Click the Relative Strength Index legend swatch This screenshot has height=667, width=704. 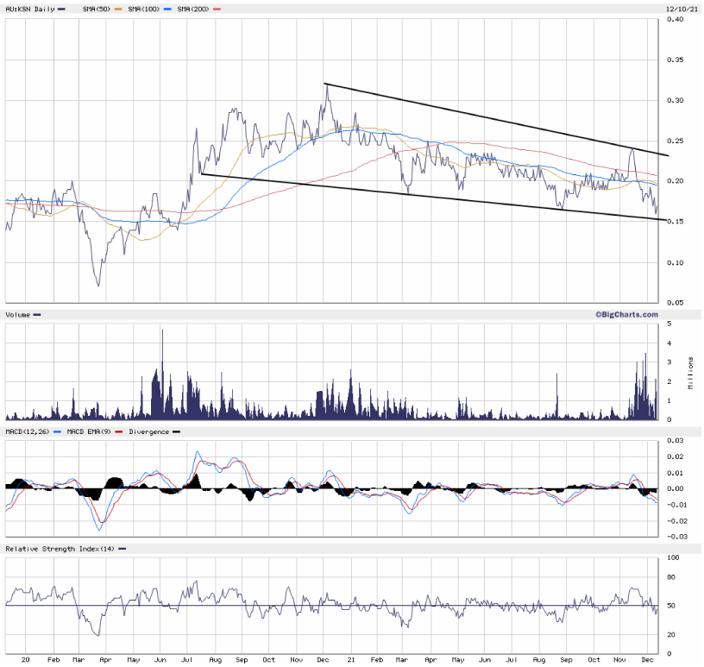pyautogui.click(x=122, y=549)
